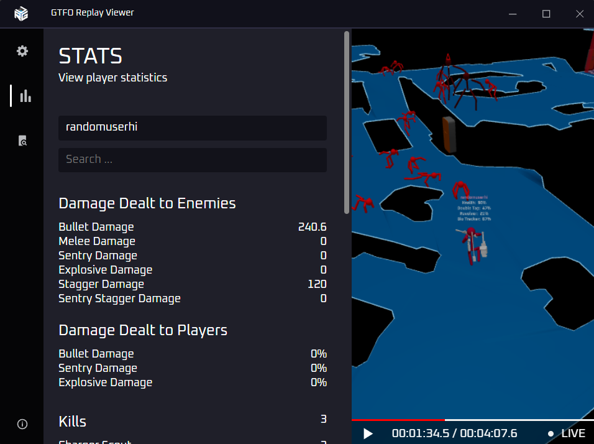This screenshot has width=594, height=444.
Task: Maximize the Replay Viewer window
Action: [x=546, y=14]
